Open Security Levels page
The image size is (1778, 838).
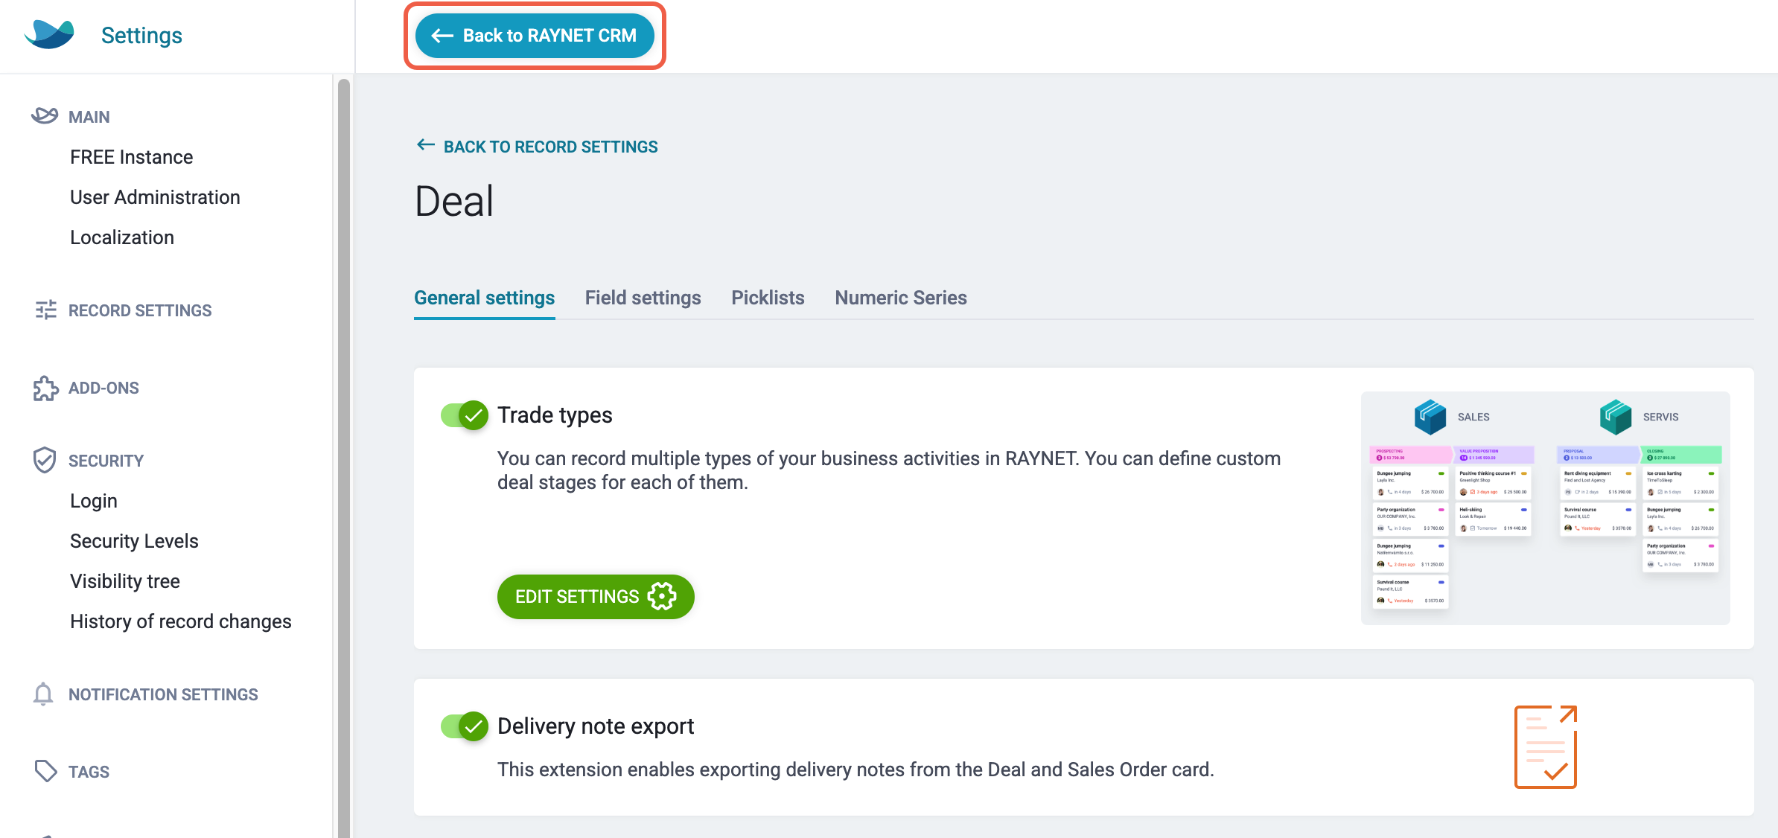(134, 541)
